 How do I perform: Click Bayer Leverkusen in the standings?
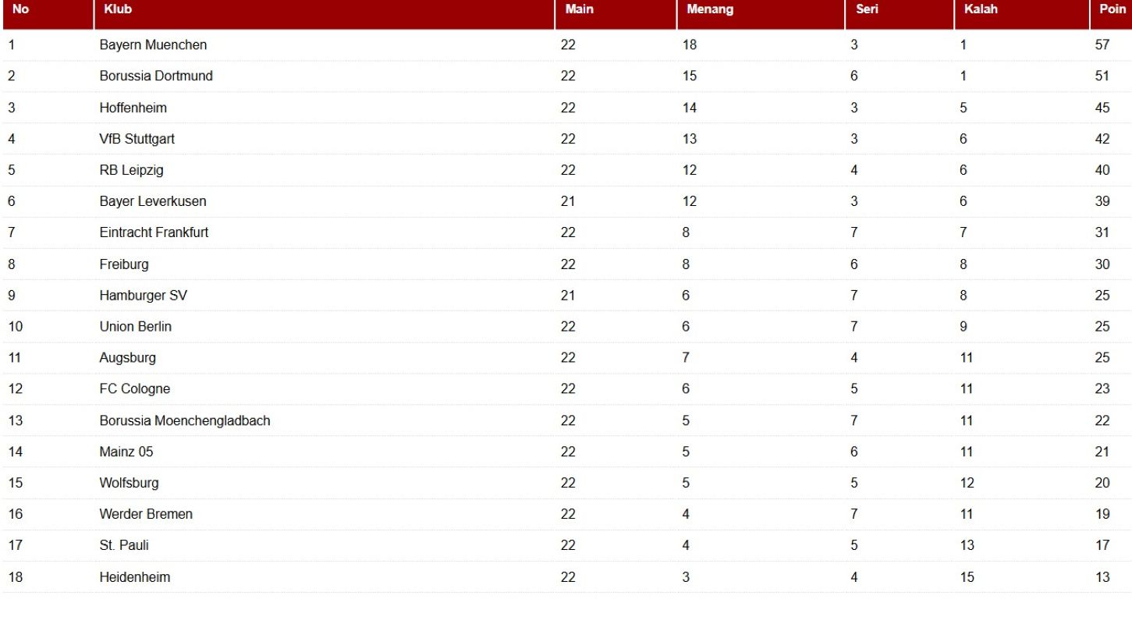[x=153, y=201]
